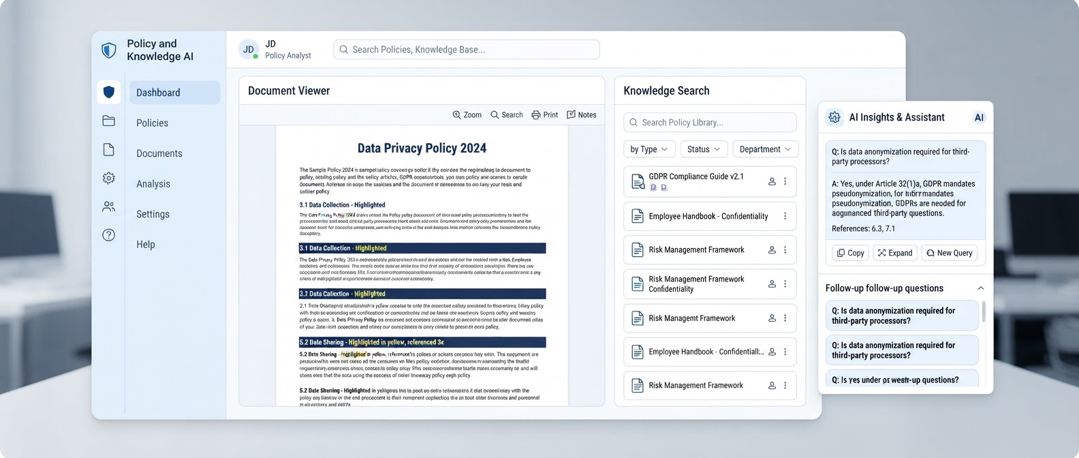Open Search in the Document Viewer toolbar
Viewport: 1079px width, 458px height.
point(507,115)
